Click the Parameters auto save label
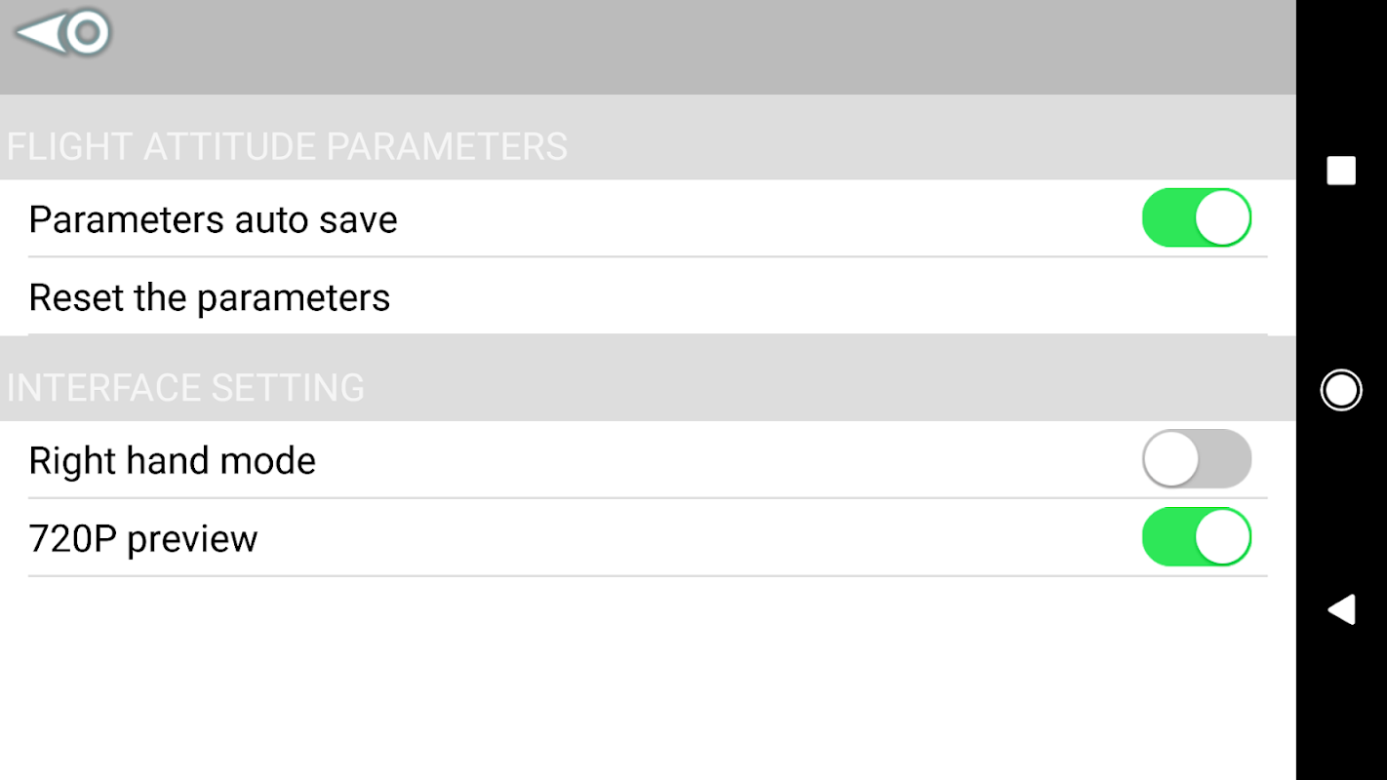 [213, 219]
